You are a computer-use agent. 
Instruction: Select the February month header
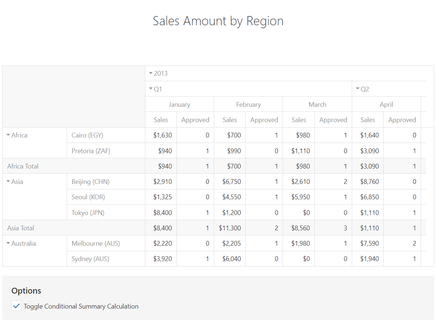pyautogui.click(x=248, y=105)
